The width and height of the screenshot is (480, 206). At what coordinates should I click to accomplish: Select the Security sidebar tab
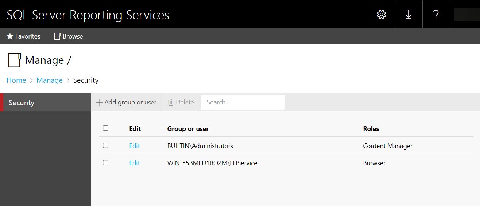45,103
